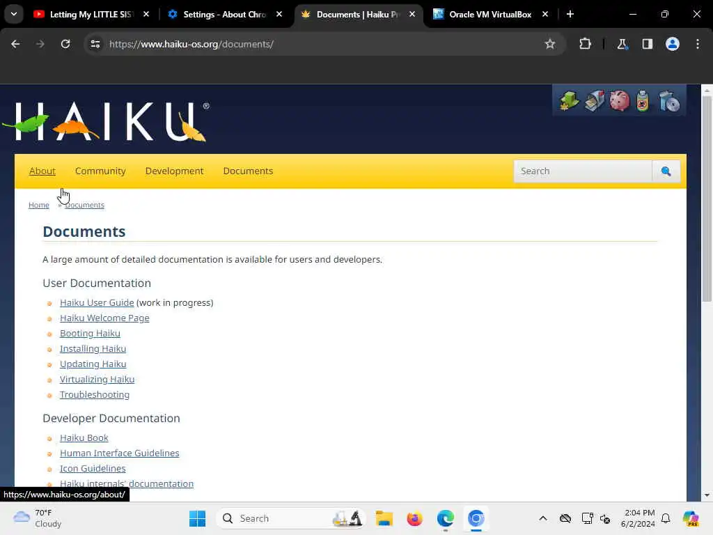Open the Haiku Book link
Viewport: 713px width, 535px height.
coord(84,438)
